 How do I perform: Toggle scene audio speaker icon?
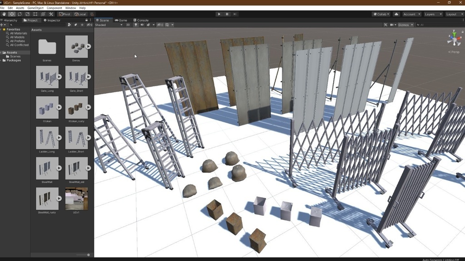point(142,25)
